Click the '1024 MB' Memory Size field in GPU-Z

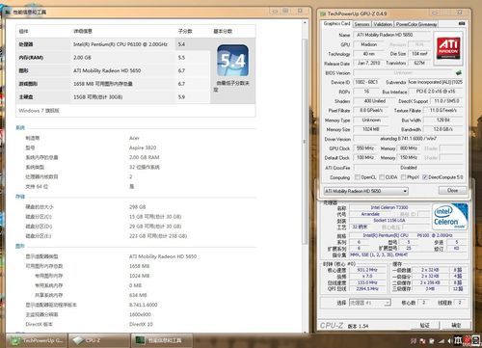tap(371, 129)
